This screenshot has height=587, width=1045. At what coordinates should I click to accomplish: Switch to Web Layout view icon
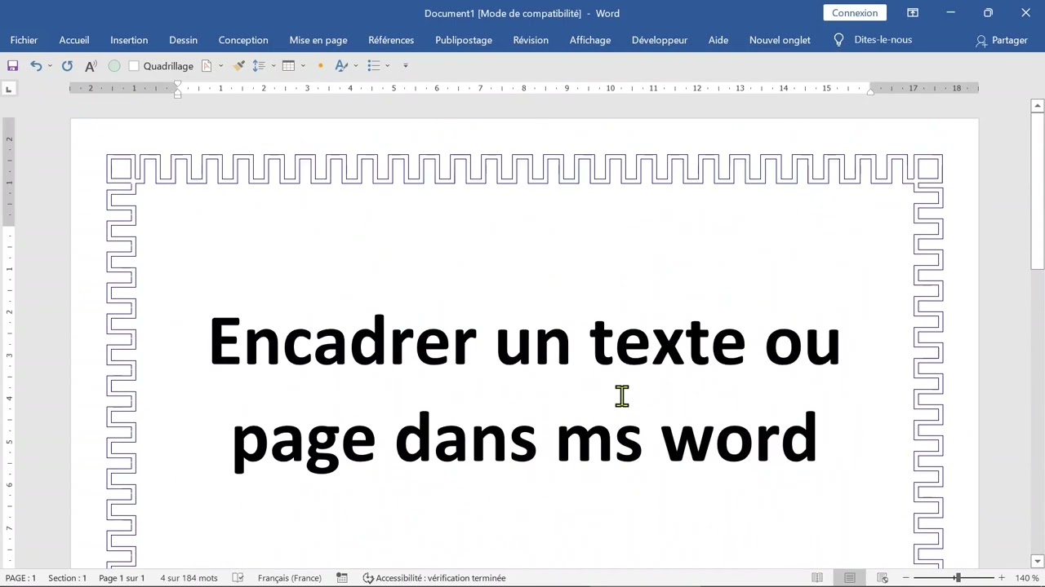(x=883, y=578)
